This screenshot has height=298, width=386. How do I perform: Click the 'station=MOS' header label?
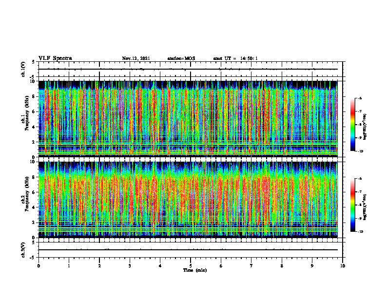(181, 58)
